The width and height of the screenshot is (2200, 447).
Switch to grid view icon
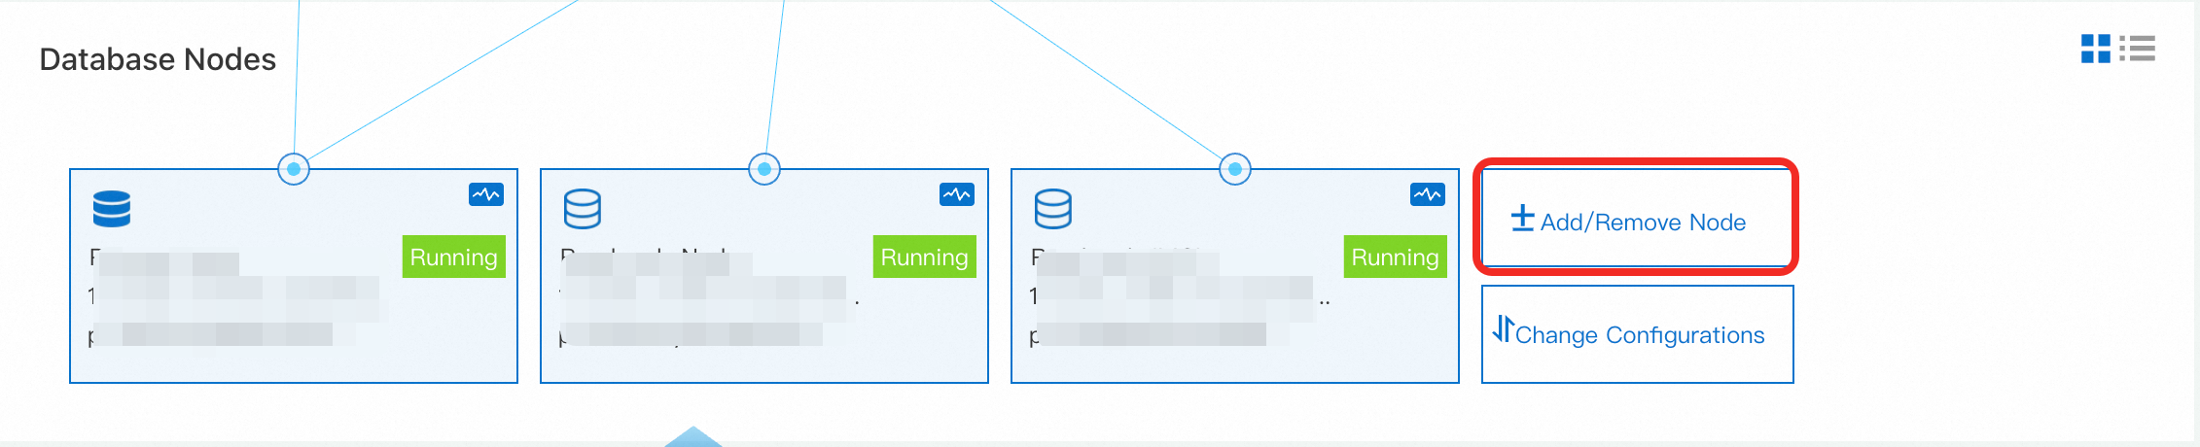2095,49
